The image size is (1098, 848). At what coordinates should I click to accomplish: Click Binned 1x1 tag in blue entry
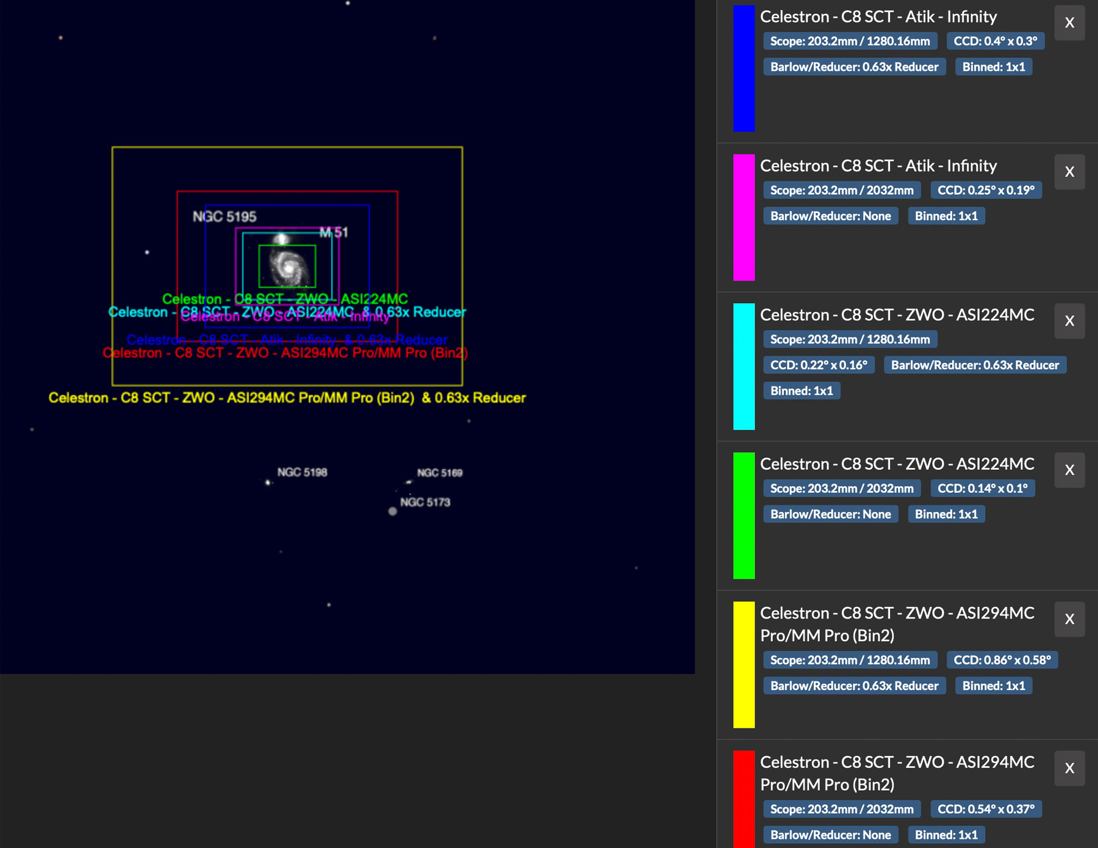(994, 67)
